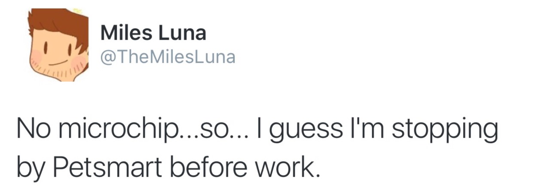Image resolution: width=550 pixels, height=188 pixels.
Task: Open the @TheMilesLuna handle link
Action: pos(168,57)
